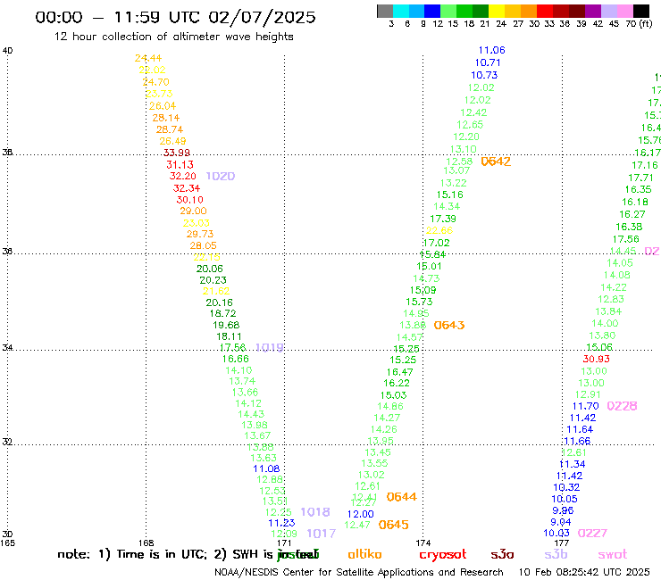
Task: Click the '00:00 – 11:59 UTC 02/07/2025' title
Action: pos(175,17)
